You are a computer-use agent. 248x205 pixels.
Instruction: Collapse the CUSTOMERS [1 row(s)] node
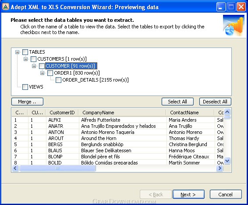pyautogui.click(x=25, y=59)
